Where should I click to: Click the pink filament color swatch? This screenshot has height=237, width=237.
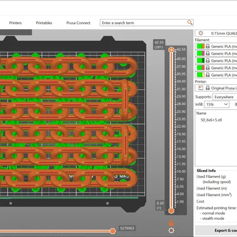pyautogui.click(x=201, y=53)
